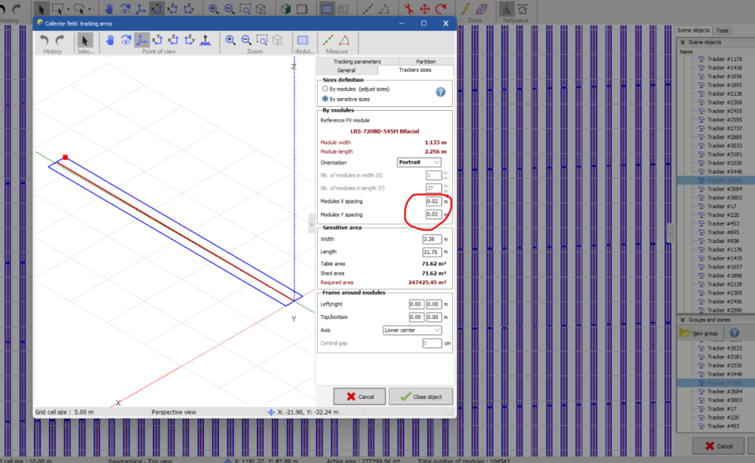Switch to the General tab
This screenshot has height=463, width=755.
346,70
